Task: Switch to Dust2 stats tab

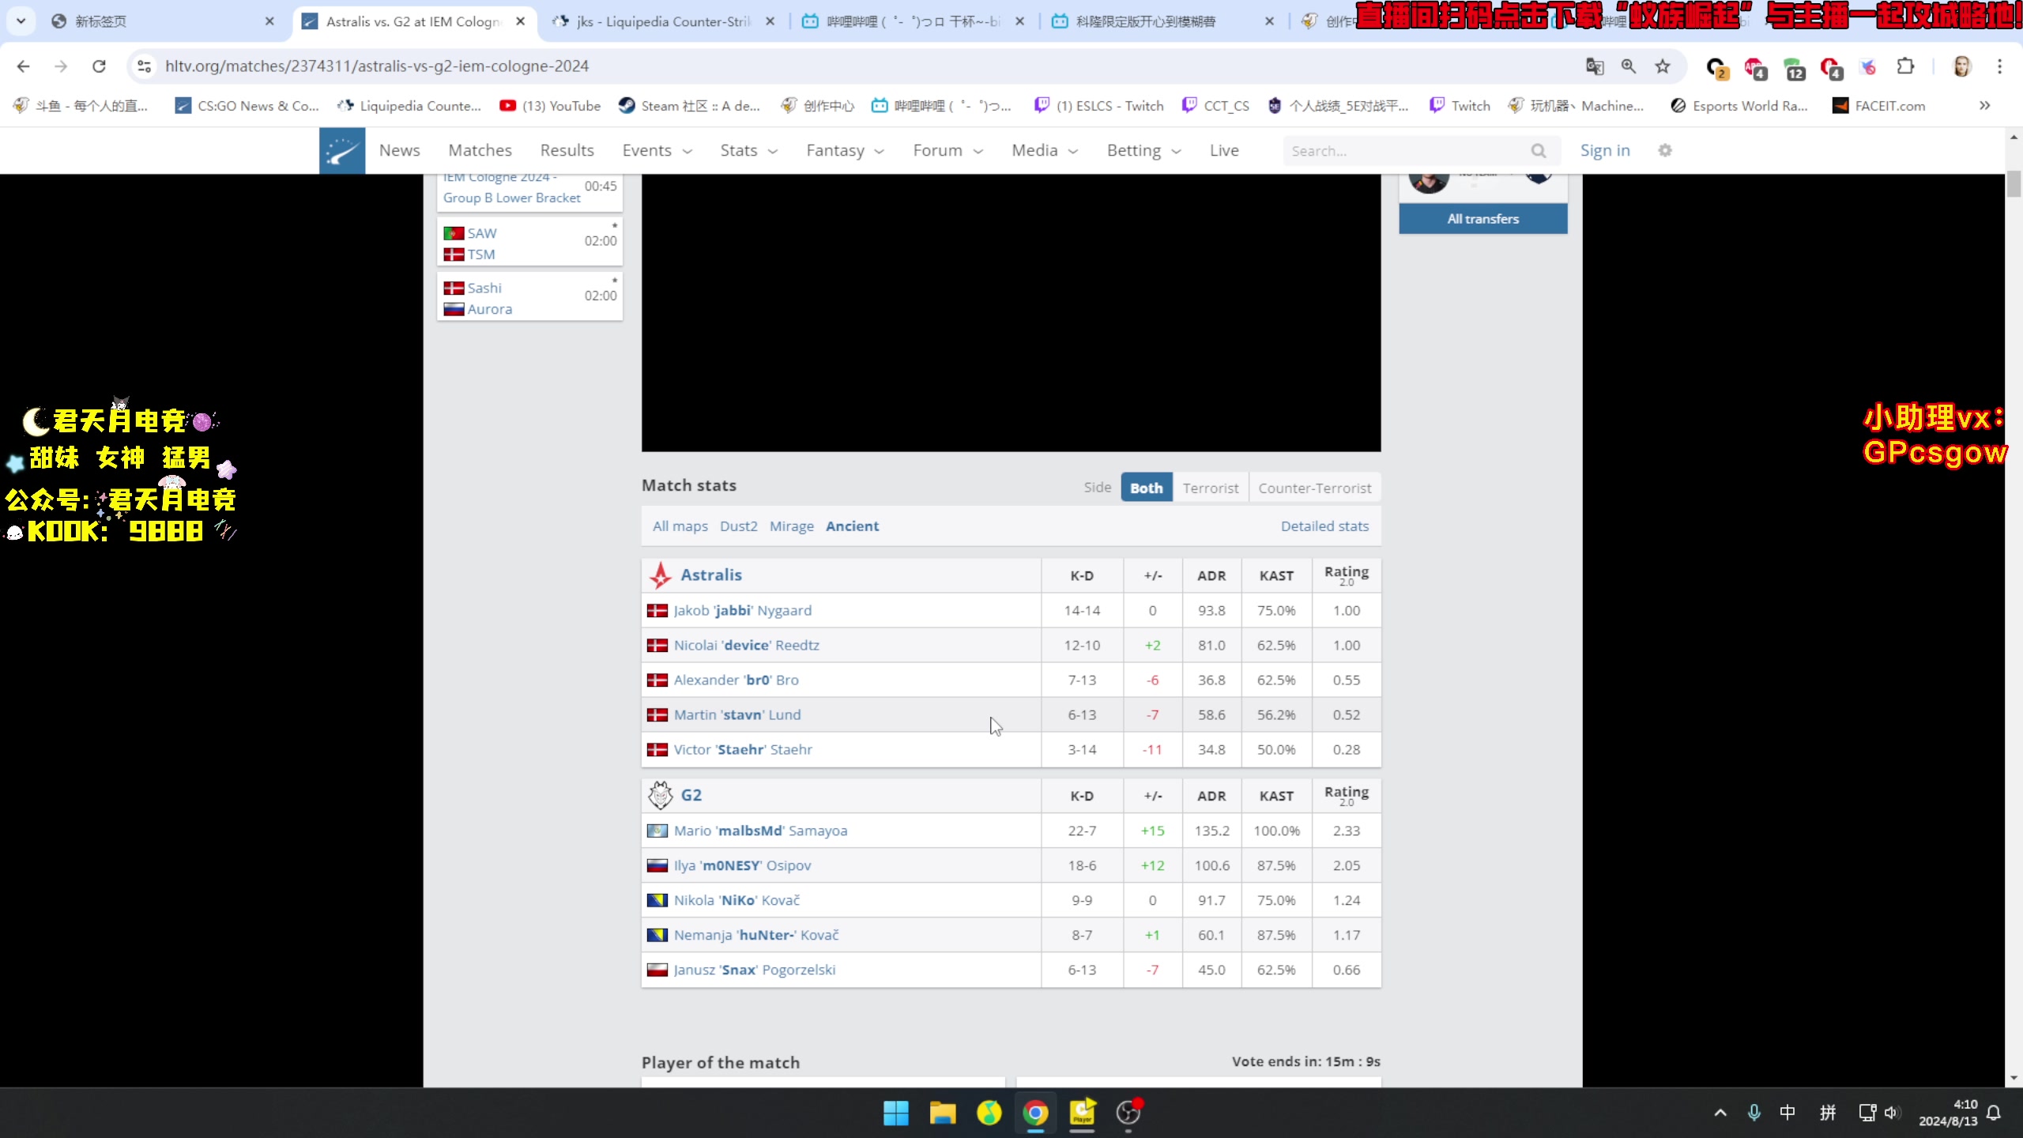Action: (x=738, y=526)
